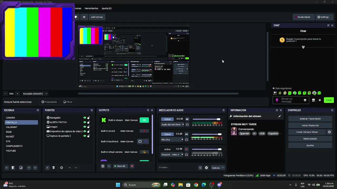This screenshot has width=337, height=189.
Task: Hide the Navegador source with the eye icon
Action: [85, 118]
